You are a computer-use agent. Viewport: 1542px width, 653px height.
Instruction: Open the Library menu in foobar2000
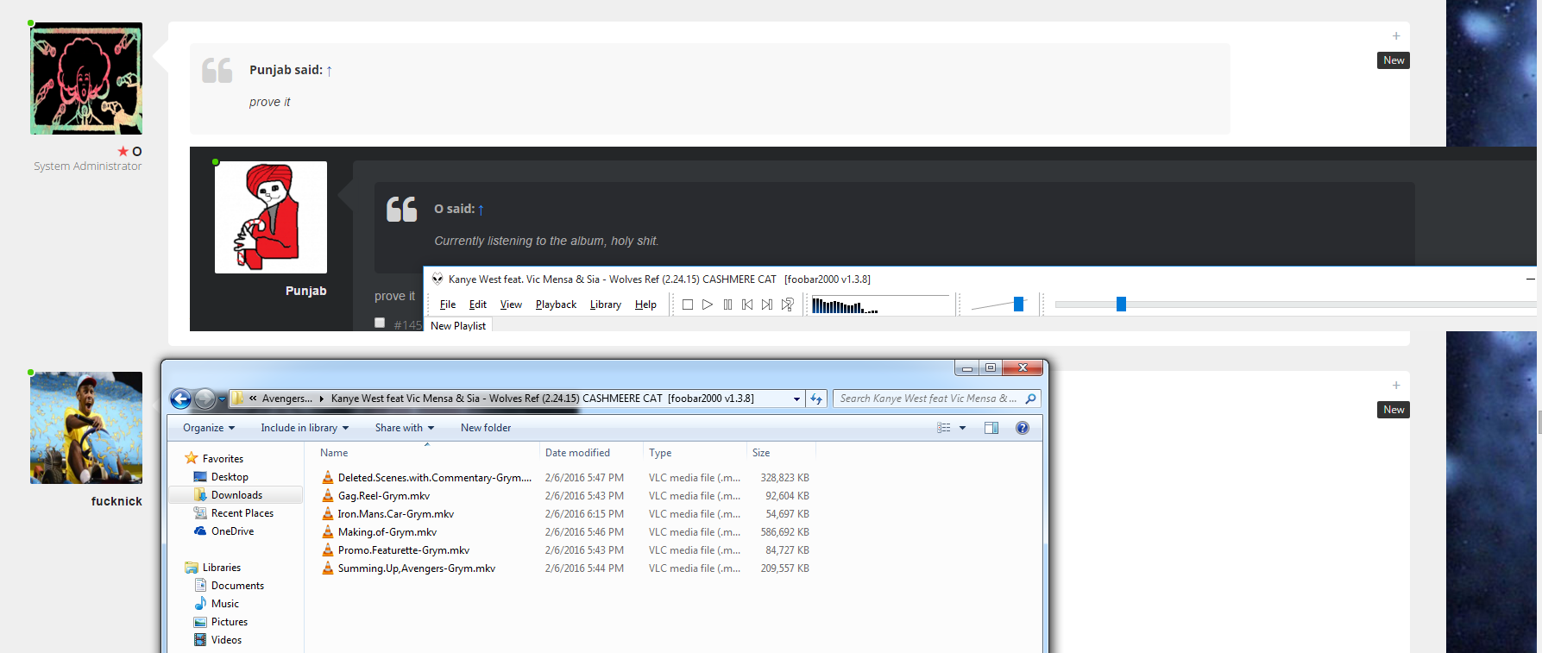[606, 305]
